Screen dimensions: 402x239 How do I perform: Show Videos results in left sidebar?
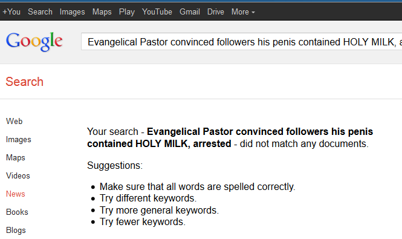tap(18, 176)
